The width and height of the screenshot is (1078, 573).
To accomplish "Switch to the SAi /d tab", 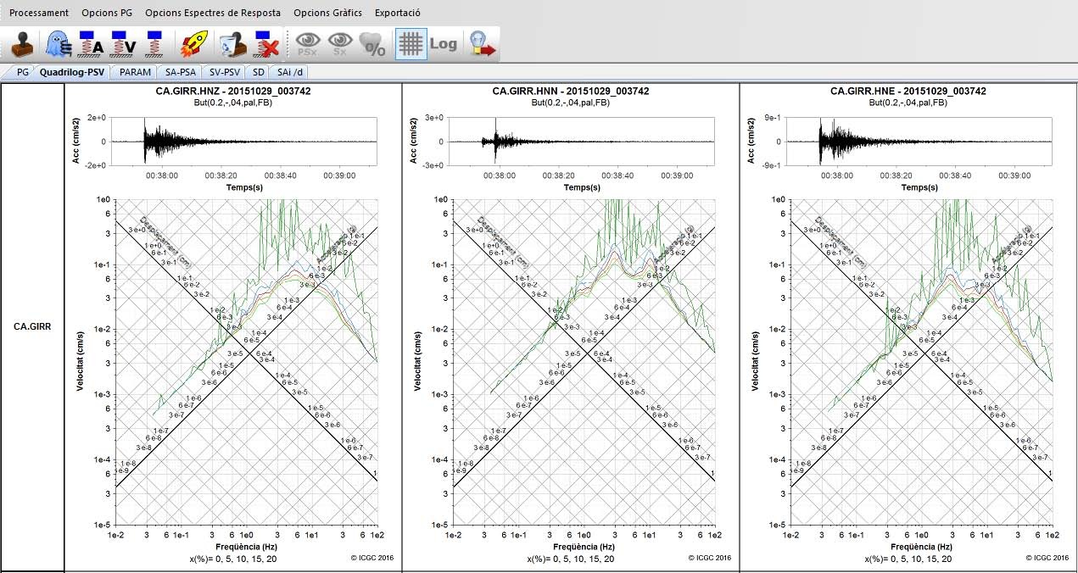I will point(290,72).
